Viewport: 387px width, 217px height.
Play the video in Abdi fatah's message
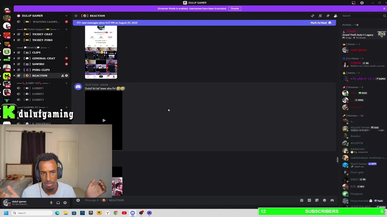[x=104, y=120]
